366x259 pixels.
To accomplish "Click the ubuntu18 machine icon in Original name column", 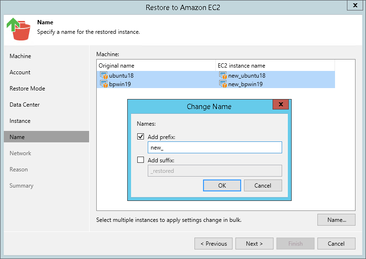I will [x=104, y=76].
